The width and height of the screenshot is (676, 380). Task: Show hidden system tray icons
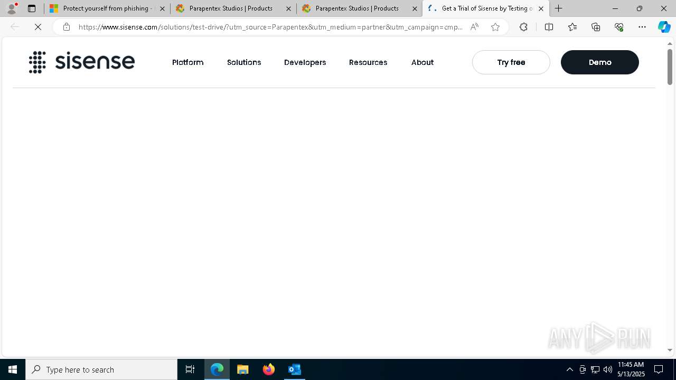569,369
